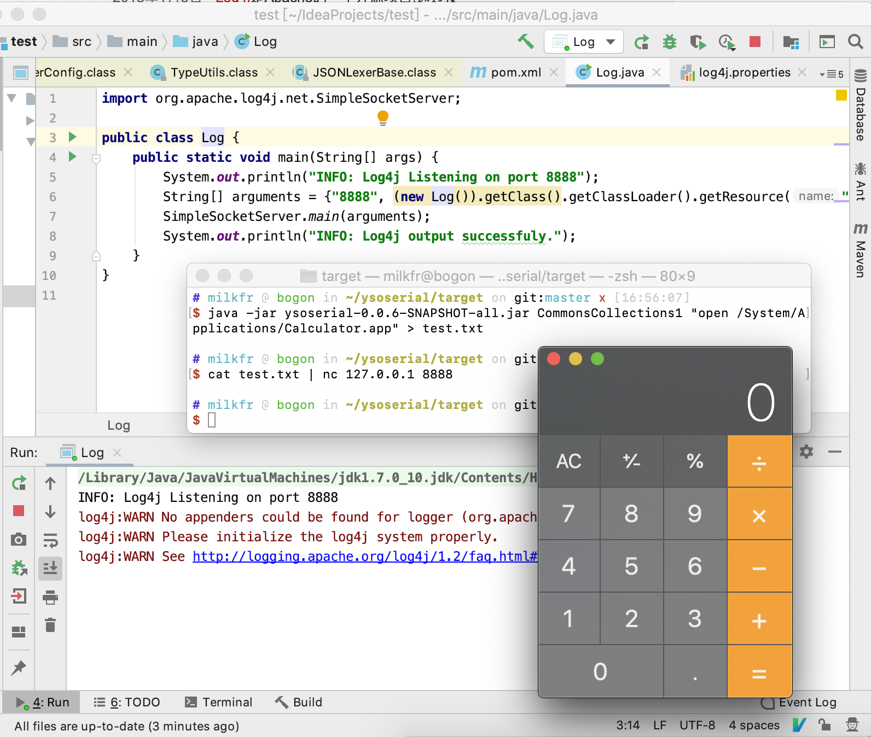Click the Calculator display showing 0
This screenshot has height=737, width=871.
point(665,402)
